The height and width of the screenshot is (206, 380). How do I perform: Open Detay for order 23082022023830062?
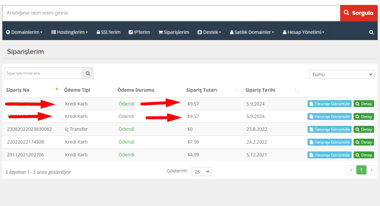tap(364, 129)
